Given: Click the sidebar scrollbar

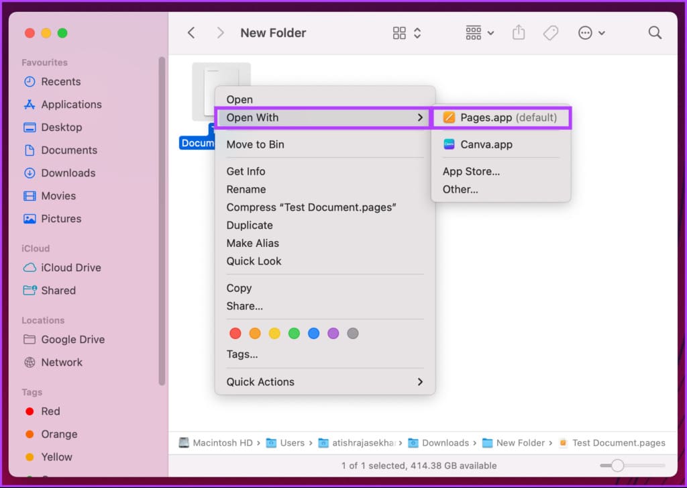Looking at the screenshot, I should [x=162, y=221].
